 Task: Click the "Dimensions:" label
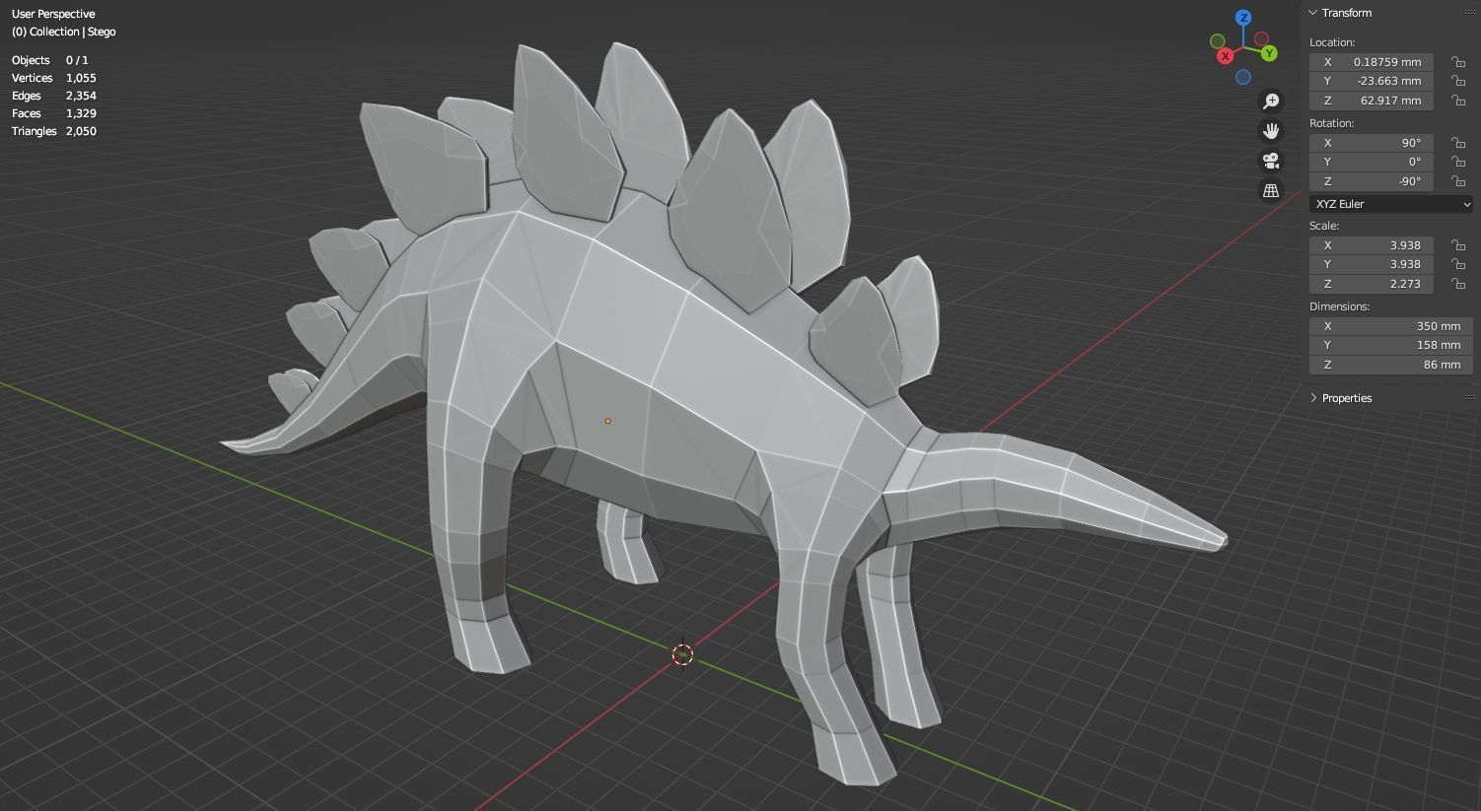click(1339, 306)
